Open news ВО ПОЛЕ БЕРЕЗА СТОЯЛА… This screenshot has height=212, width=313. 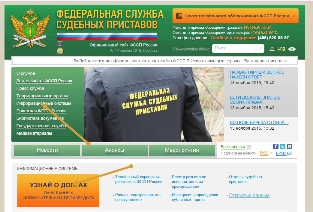(259, 122)
